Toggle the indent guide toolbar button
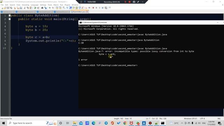 pos(70,8)
